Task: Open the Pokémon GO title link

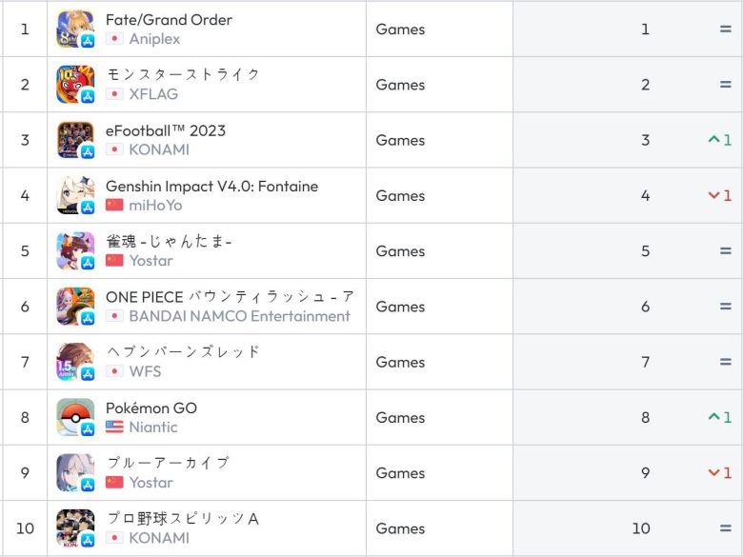Action: (151, 408)
